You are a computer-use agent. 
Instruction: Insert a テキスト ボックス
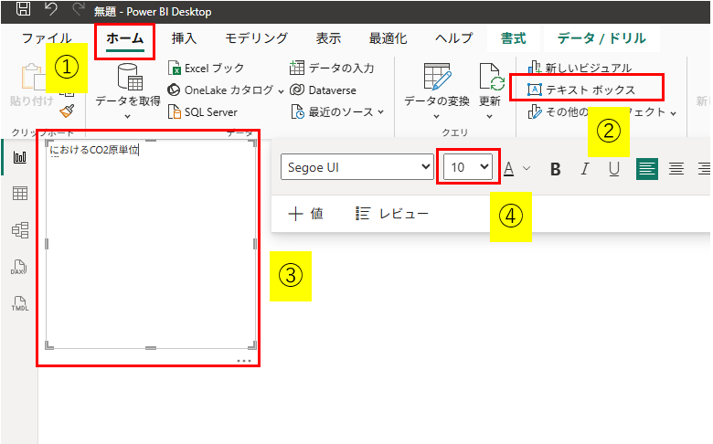581,90
